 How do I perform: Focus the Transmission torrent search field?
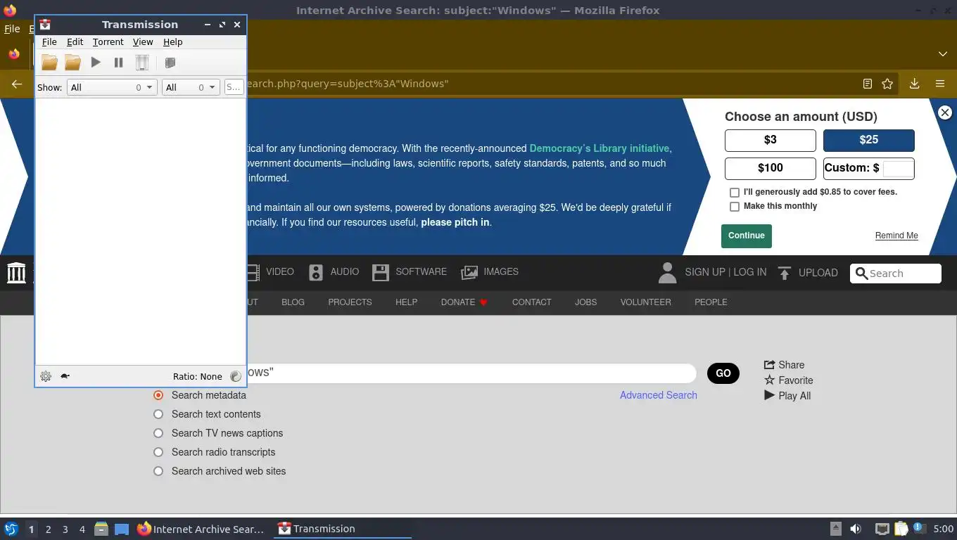pyautogui.click(x=234, y=87)
